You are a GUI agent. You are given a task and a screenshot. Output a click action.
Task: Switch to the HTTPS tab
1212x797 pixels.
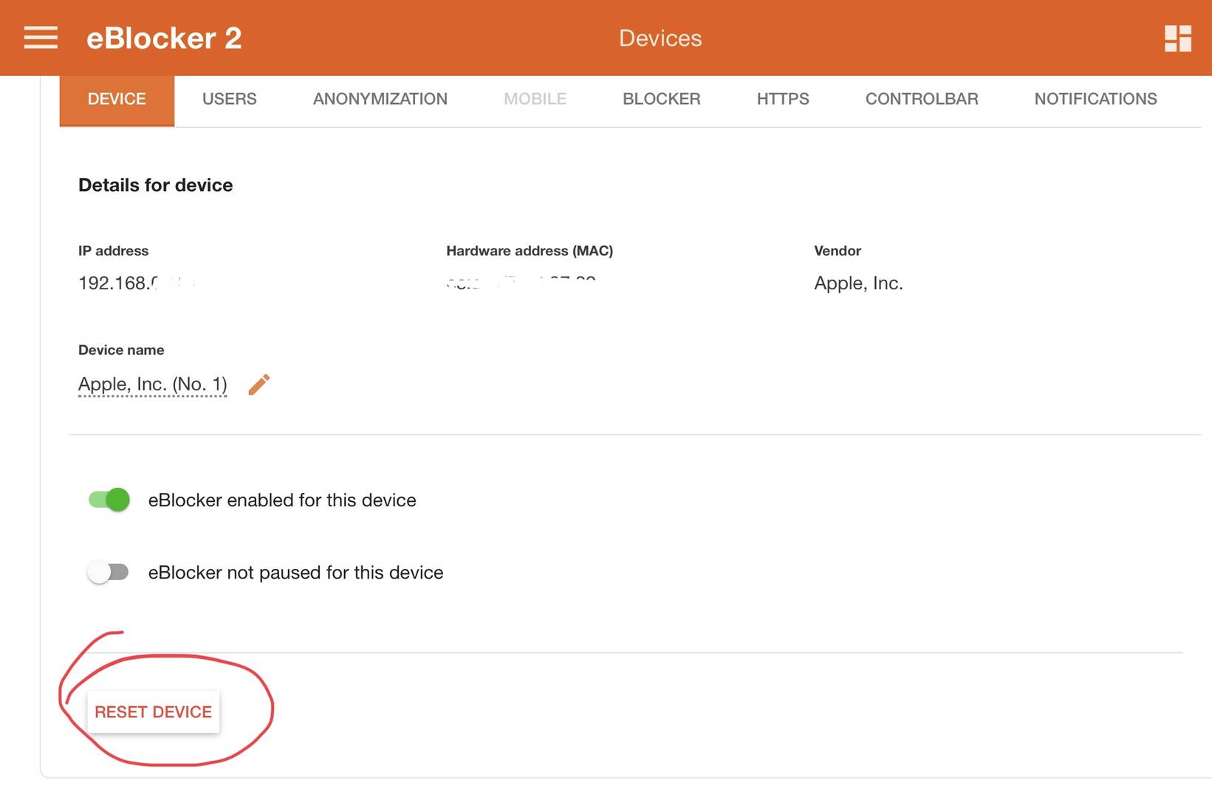click(783, 100)
